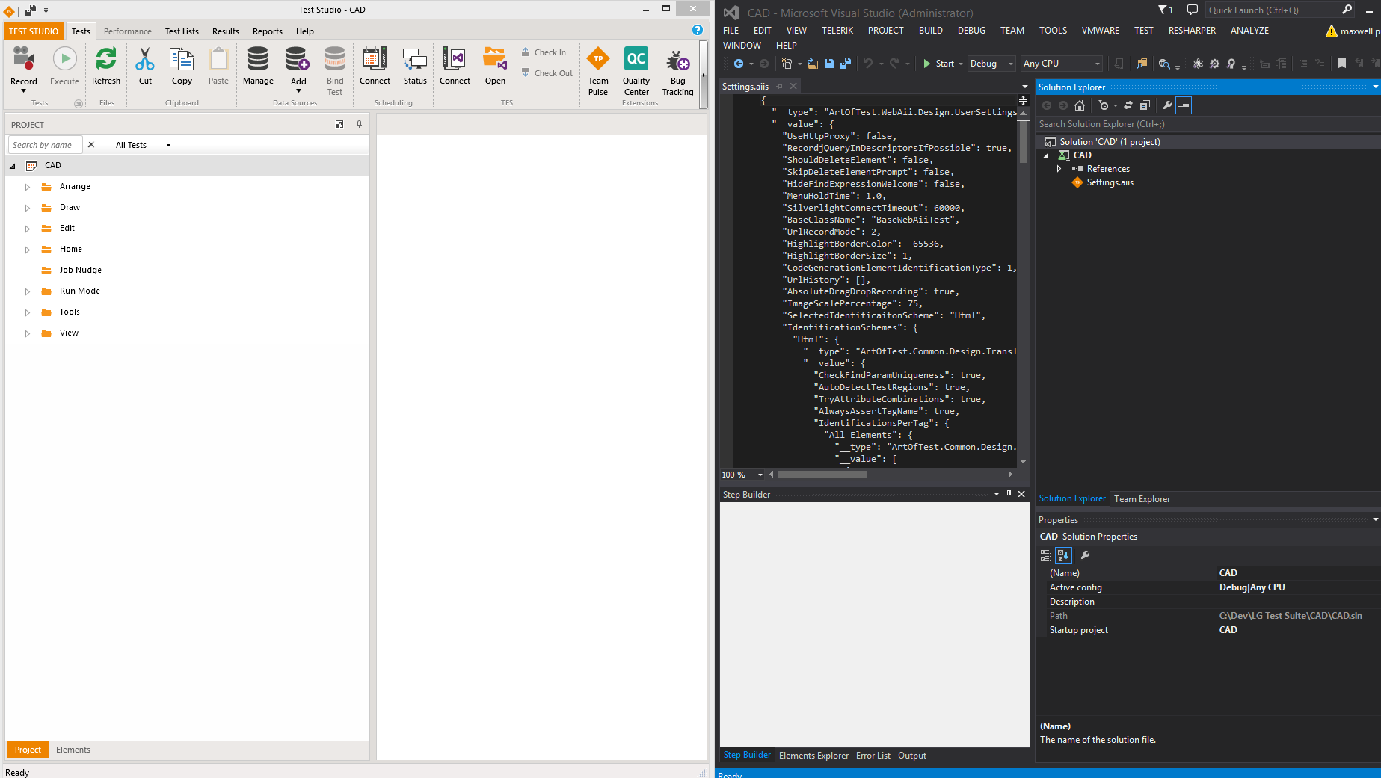Click the Record test icon
The width and height of the screenshot is (1381, 778).
coord(24,58)
